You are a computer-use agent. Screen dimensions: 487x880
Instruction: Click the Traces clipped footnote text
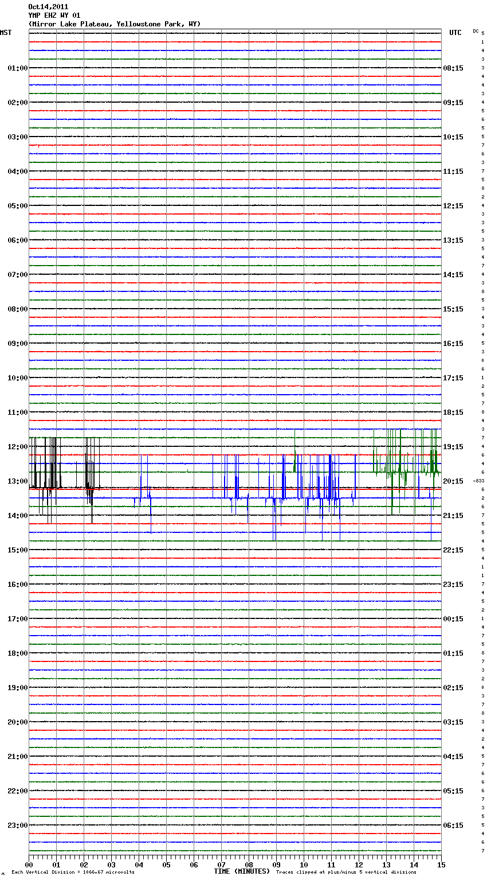click(x=346, y=873)
